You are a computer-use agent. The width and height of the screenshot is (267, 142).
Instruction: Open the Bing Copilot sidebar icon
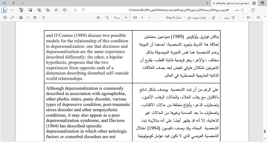pos(4,10)
